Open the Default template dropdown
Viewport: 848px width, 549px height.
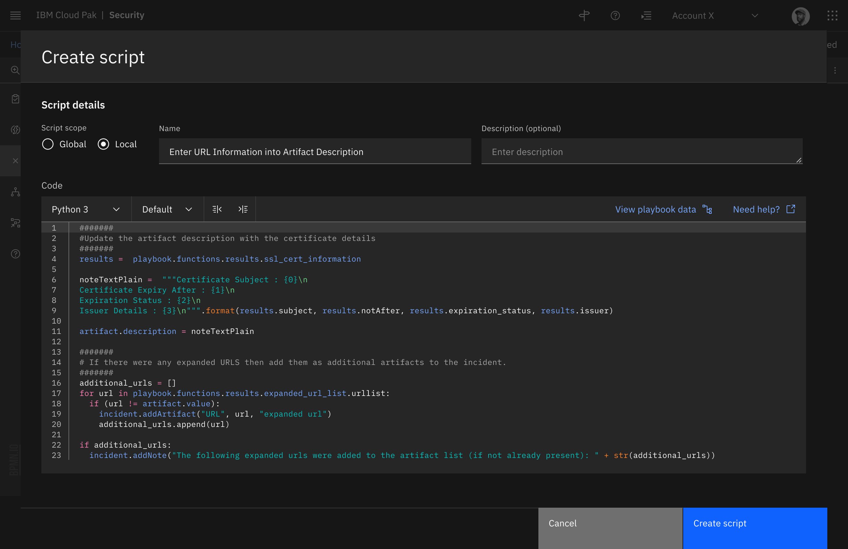[167, 209]
